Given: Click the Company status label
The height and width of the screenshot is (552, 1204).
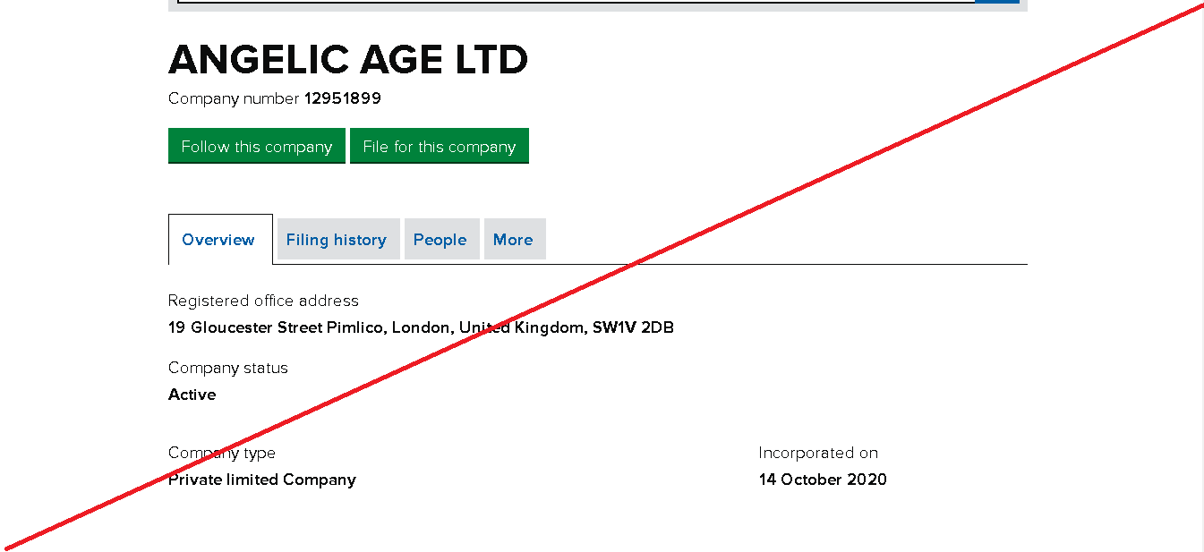Looking at the screenshot, I should tap(228, 368).
